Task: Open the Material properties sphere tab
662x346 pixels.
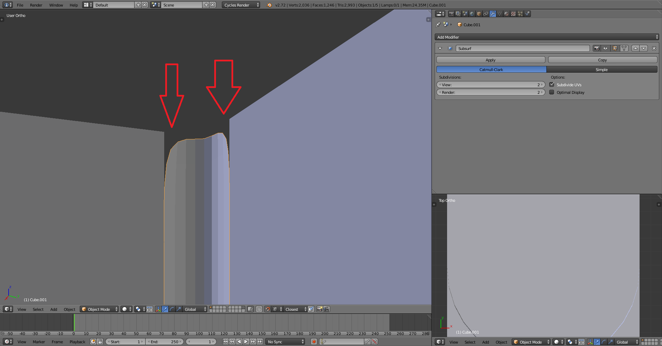Action: pos(506,14)
